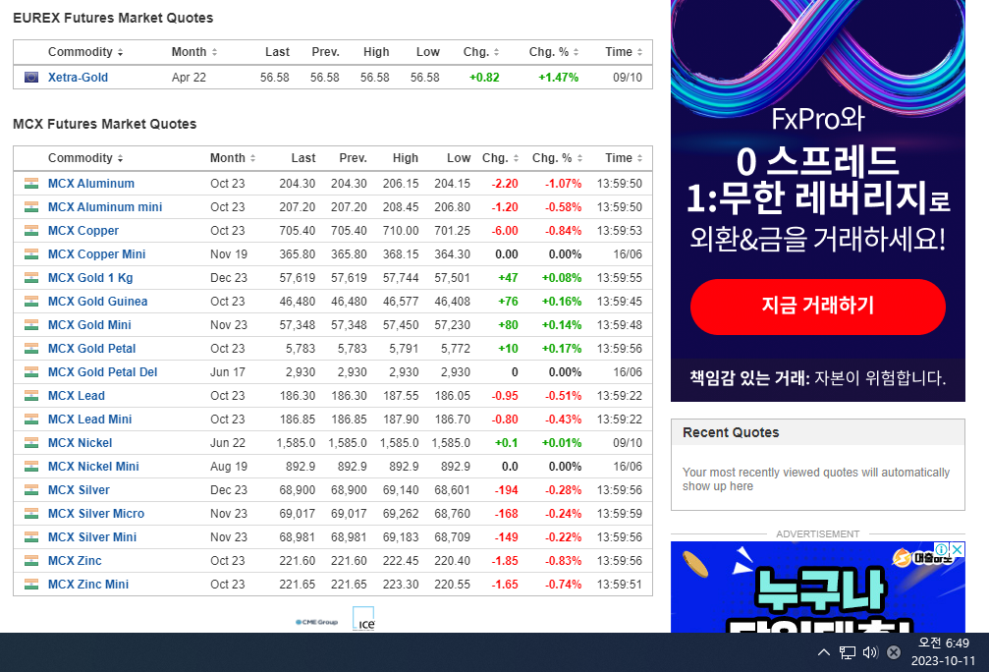Open the MCX Aluminum mini quote
989x672 pixels.
(105, 207)
